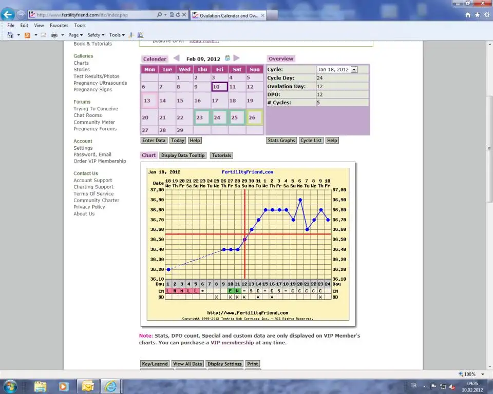Click the Enter Data button

[154, 140]
